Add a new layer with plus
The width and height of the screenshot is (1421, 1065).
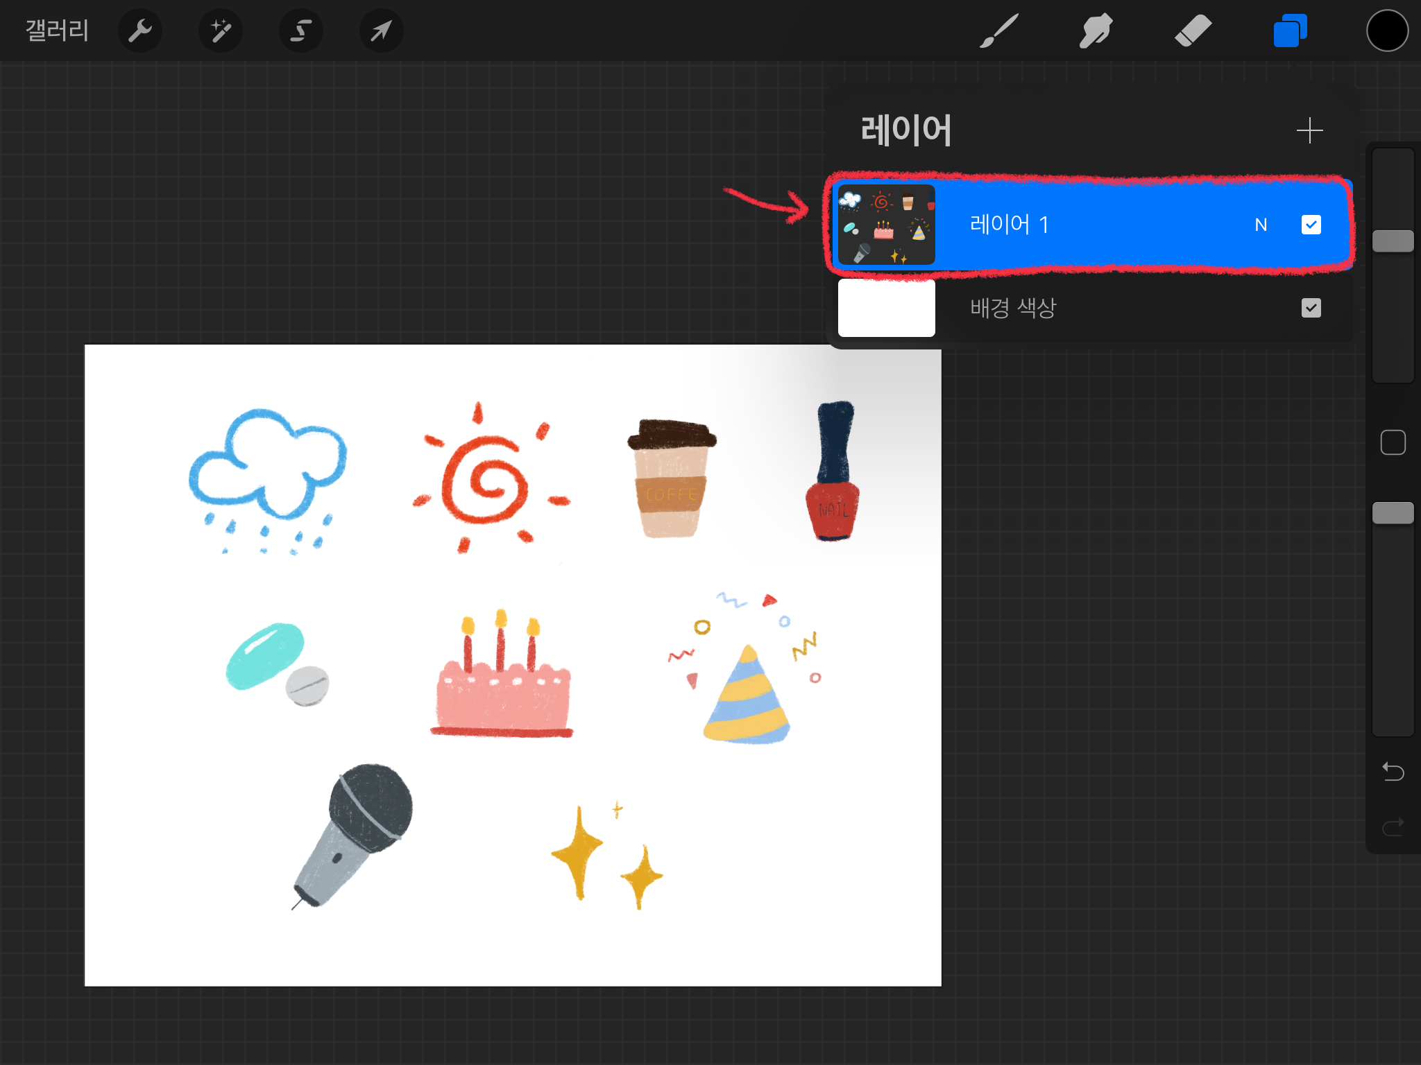pos(1309,130)
